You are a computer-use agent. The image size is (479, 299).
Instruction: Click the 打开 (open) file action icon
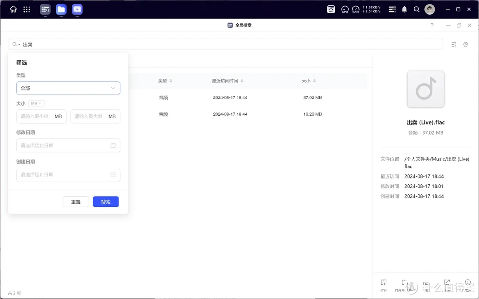[384, 283]
